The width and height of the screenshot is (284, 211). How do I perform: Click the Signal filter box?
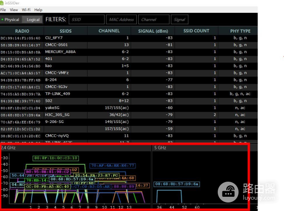point(179,19)
